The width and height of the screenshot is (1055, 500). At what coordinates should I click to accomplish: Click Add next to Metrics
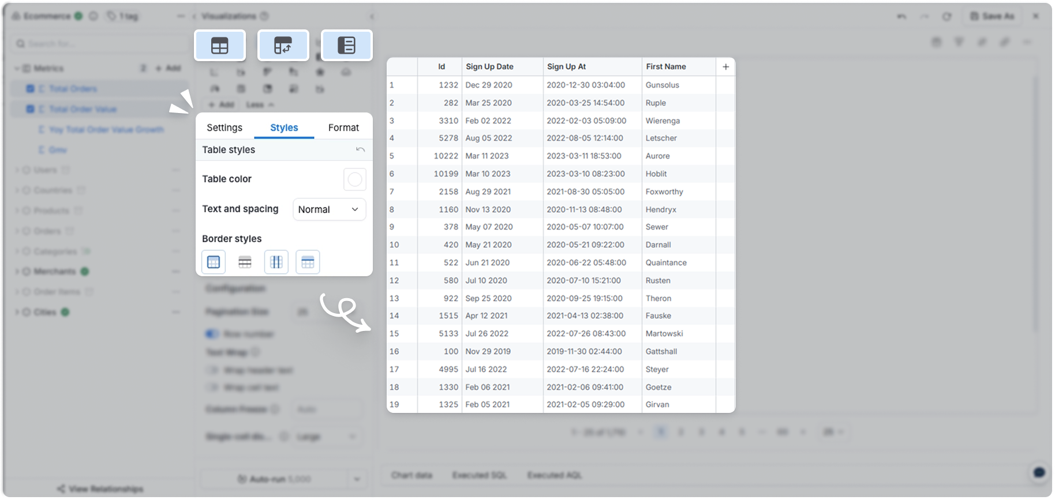[x=168, y=68]
